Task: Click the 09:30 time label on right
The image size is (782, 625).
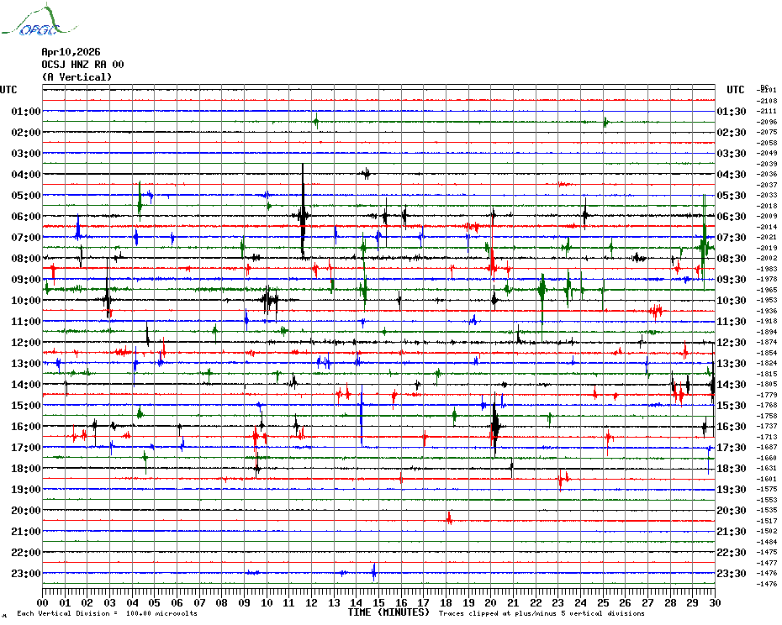Action: pyautogui.click(x=730, y=280)
